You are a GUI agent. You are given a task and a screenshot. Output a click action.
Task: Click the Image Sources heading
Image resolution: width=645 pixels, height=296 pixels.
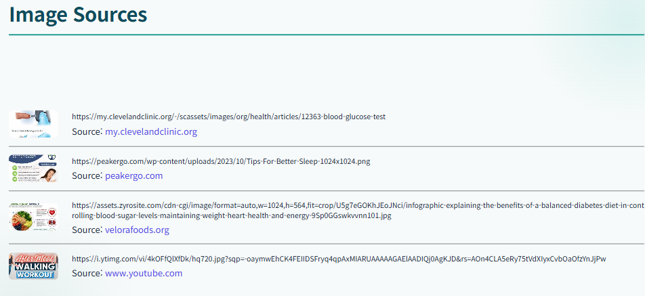(78, 14)
